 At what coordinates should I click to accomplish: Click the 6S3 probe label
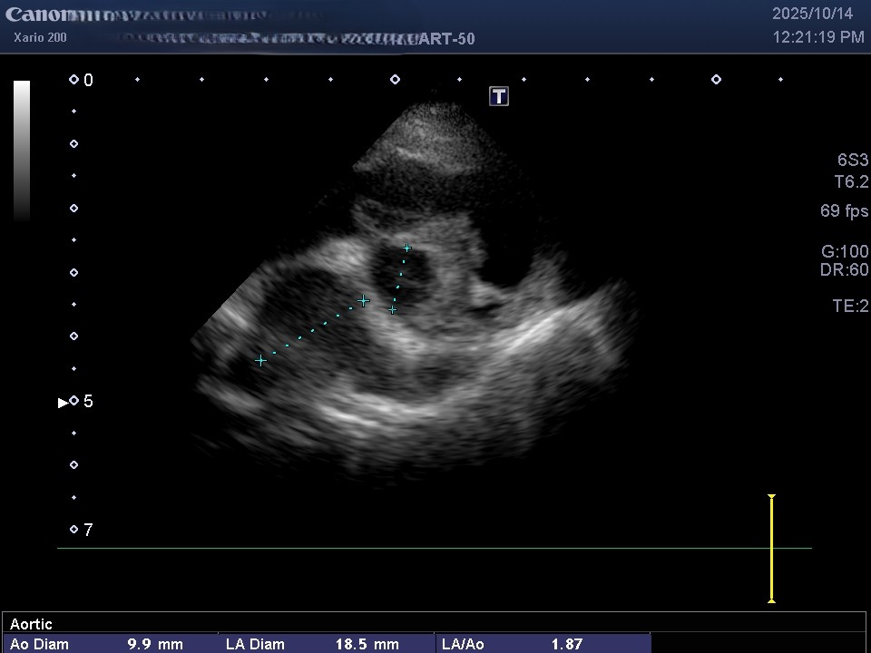click(851, 160)
